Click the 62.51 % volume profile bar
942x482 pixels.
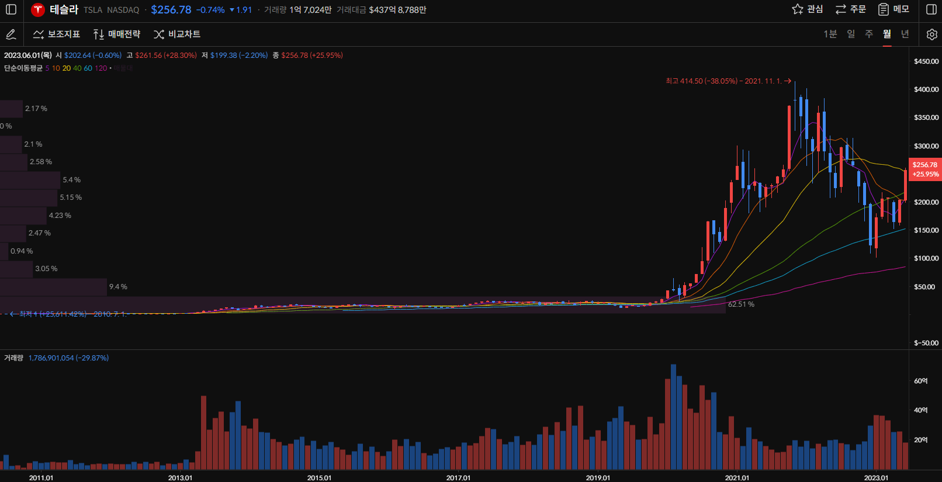[362, 304]
